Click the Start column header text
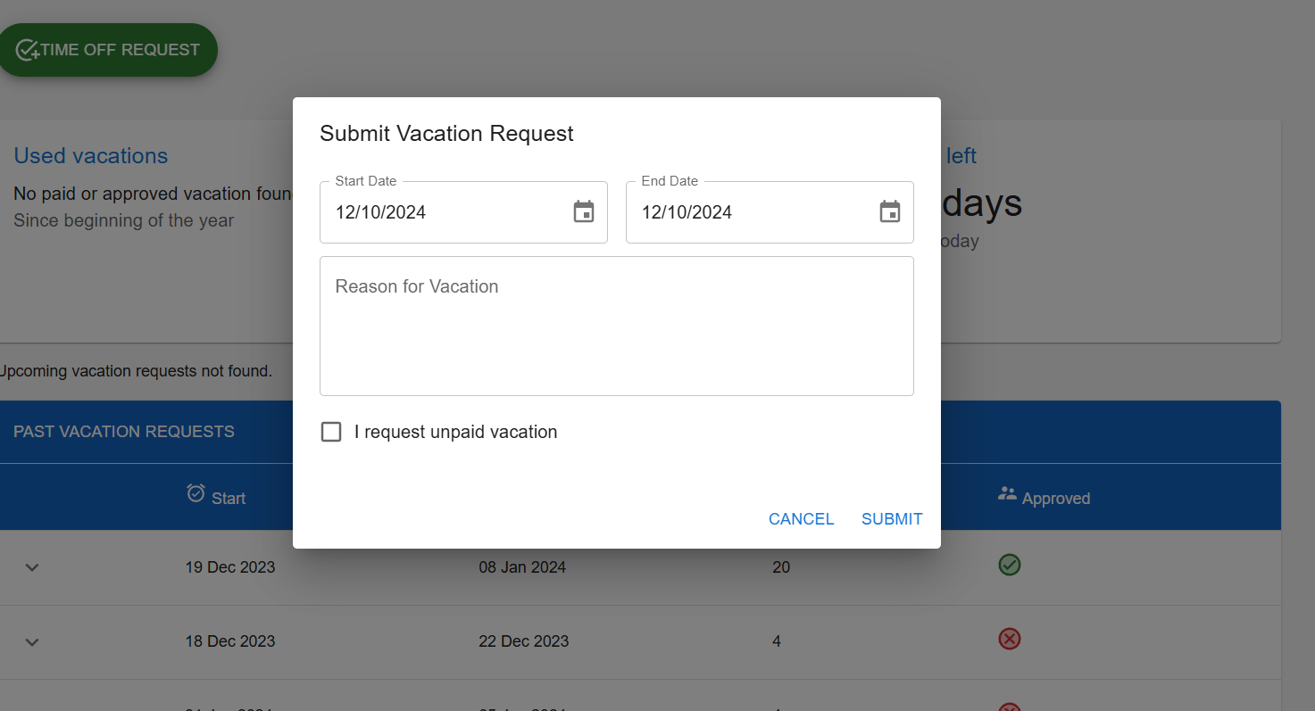 [x=229, y=499]
